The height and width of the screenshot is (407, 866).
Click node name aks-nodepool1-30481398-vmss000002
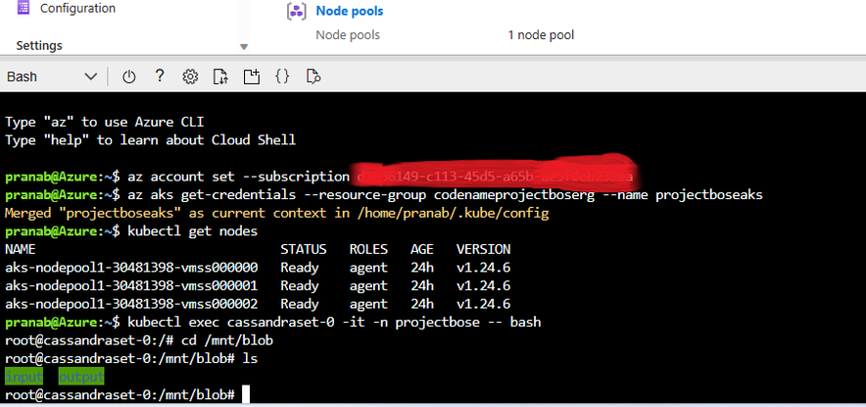click(x=131, y=304)
